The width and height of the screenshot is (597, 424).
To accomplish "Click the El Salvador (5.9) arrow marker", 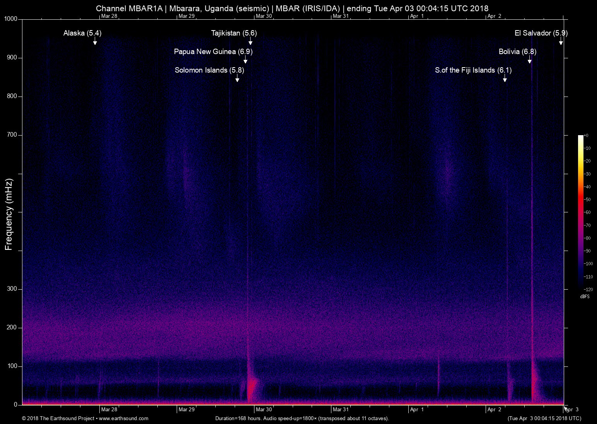I will point(561,41).
